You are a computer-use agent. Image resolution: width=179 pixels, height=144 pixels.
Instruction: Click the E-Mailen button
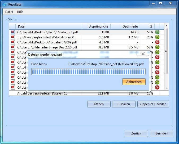click(x=124, y=104)
